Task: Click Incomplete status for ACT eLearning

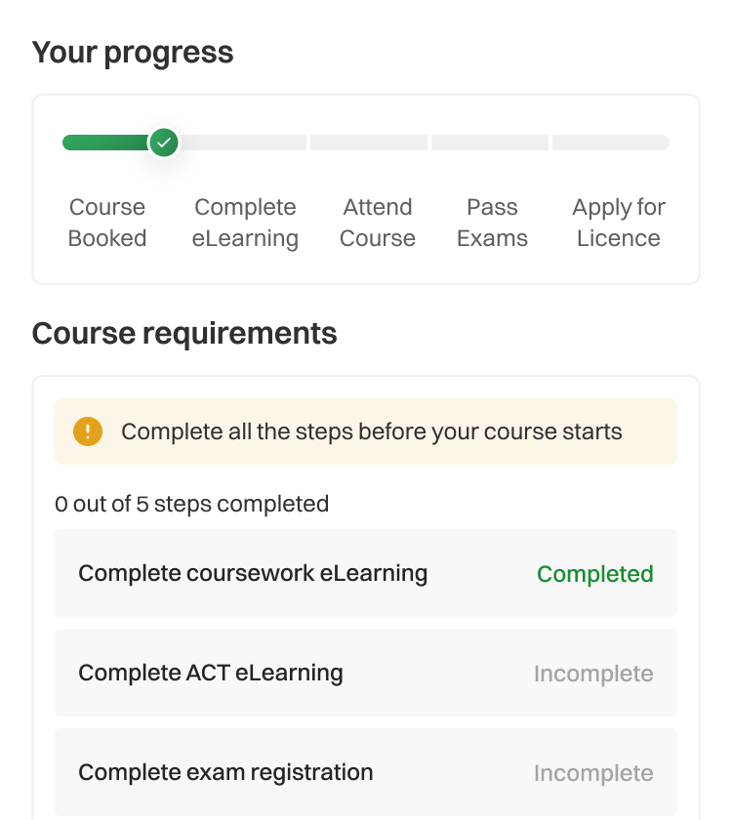Action: (593, 674)
